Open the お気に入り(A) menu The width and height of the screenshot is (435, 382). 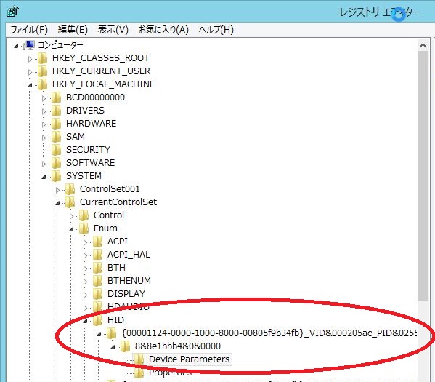(163, 30)
